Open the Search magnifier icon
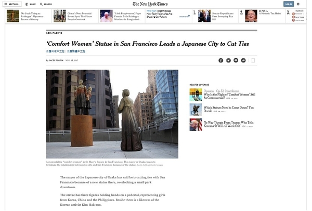The width and height of the screenshot is (312, 211). click(42, 4)
